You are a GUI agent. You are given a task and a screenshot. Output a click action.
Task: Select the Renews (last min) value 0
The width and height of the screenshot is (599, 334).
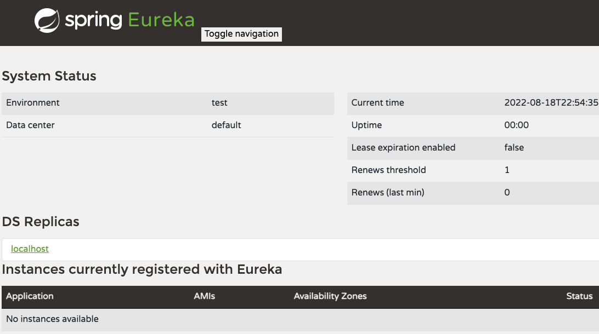pos(507,193)
